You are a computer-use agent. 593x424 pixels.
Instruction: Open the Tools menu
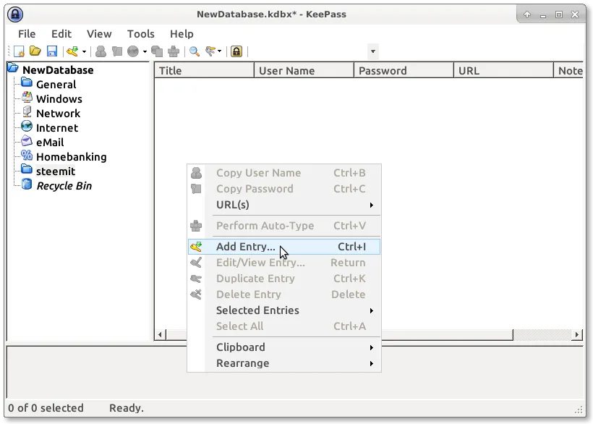[141, 34]
